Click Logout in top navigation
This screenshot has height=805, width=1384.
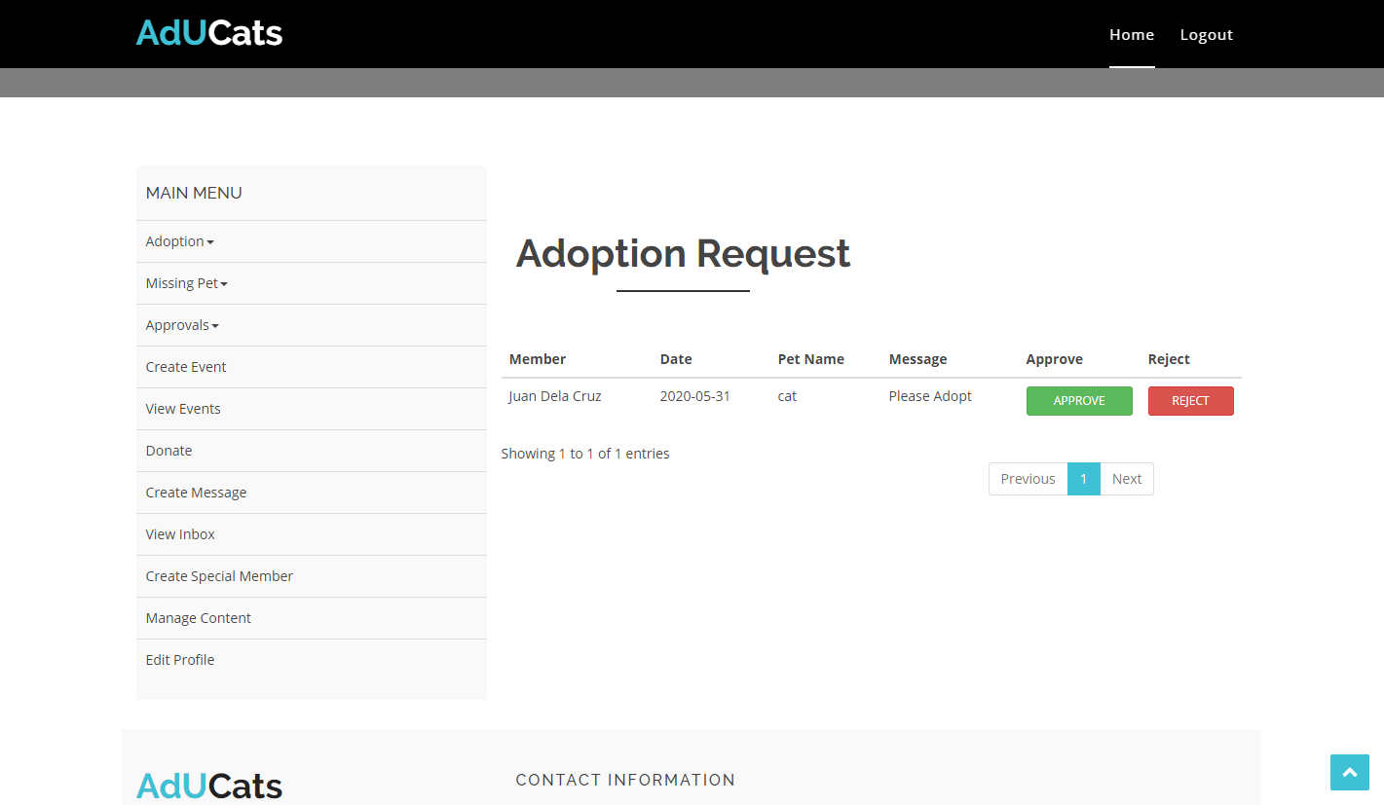tap(1206, 35)
